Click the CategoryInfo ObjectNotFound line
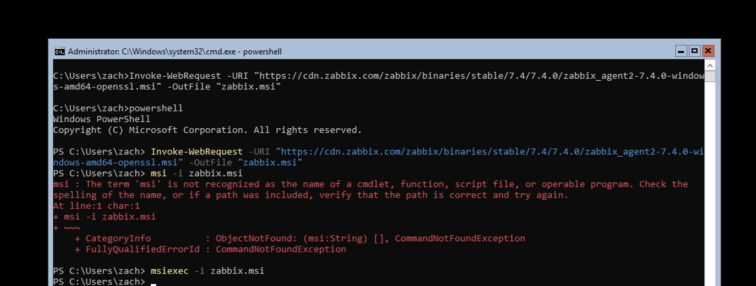 click(300, 238)
